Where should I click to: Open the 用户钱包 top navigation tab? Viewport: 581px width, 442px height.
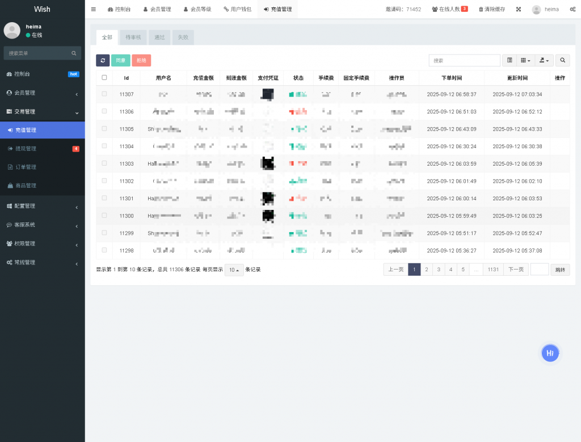pos(237,9)
